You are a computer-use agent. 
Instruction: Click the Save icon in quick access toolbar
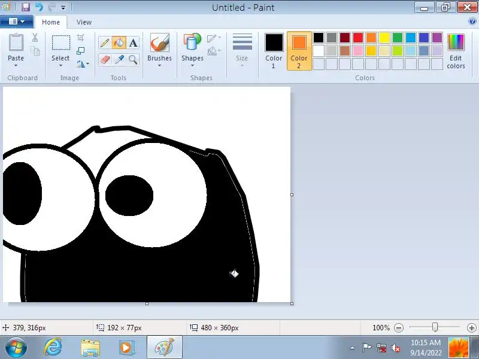pos(26,7)
